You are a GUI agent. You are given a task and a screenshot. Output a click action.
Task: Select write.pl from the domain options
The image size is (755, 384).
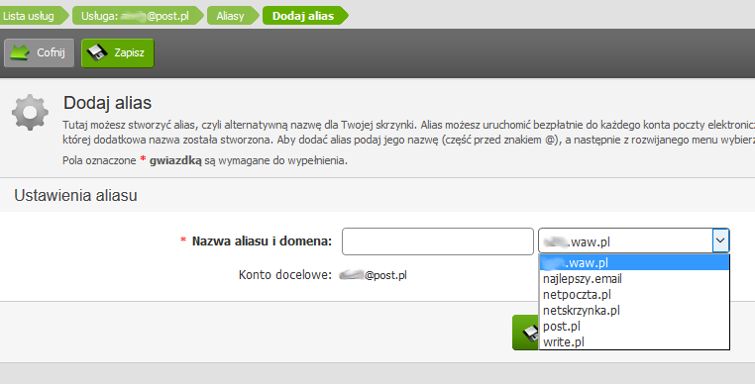tap(634, 341)
